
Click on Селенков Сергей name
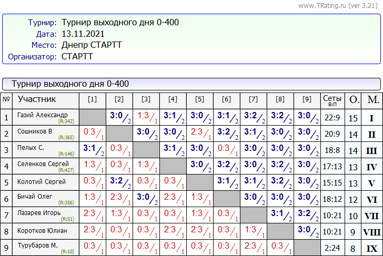click(x=43, y=164)
